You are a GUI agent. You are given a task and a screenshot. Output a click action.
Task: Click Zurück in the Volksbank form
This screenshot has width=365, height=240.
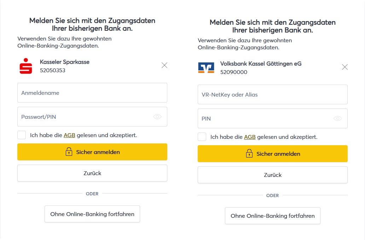point(272,175)
